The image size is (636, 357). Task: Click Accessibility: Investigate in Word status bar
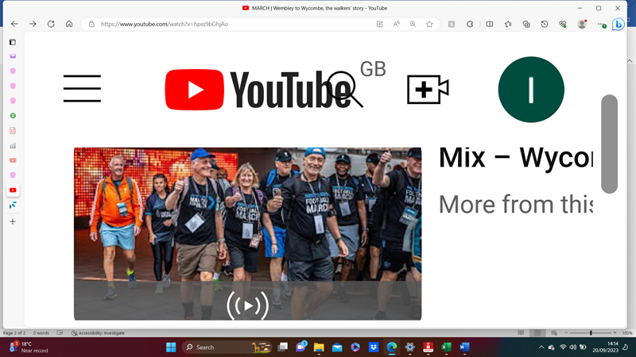(x=98, y=333)
